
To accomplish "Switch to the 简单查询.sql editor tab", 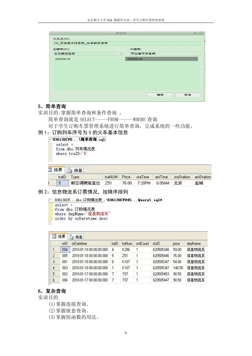I will coord(79,139).
